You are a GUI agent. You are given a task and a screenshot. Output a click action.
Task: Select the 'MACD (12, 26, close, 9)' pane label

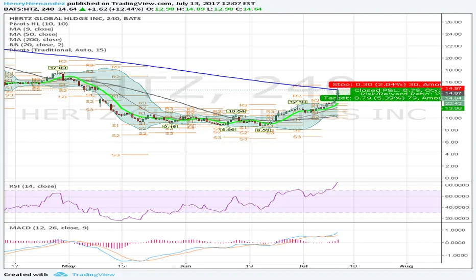pyautogui.click(x=49, y=228)
